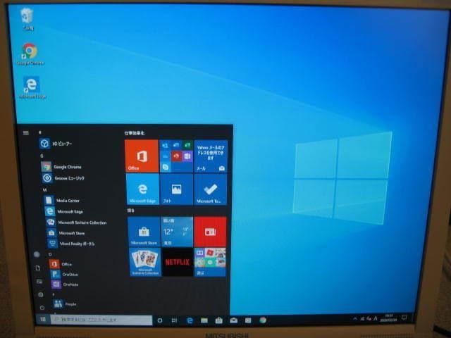Open Settings gear in the Start rail
The image size is (451, 338).
click(x=41, y=294)
